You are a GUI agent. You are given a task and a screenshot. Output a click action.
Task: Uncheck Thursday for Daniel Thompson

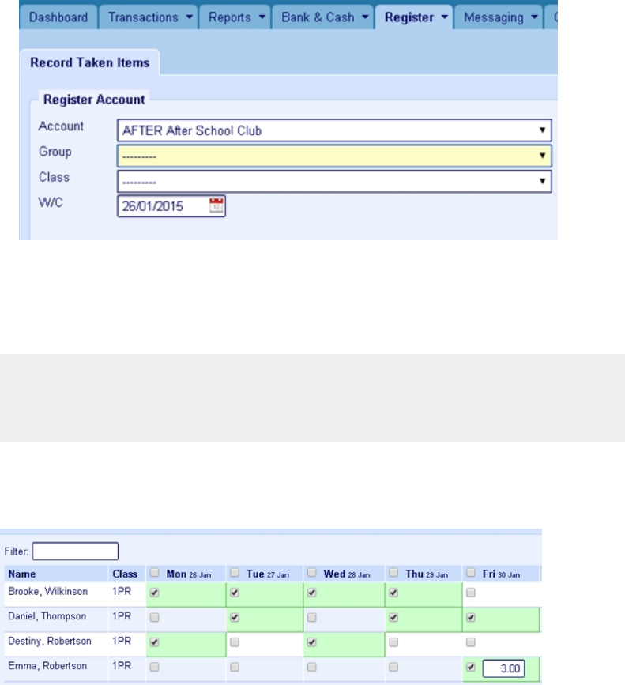tap(393, 617)
